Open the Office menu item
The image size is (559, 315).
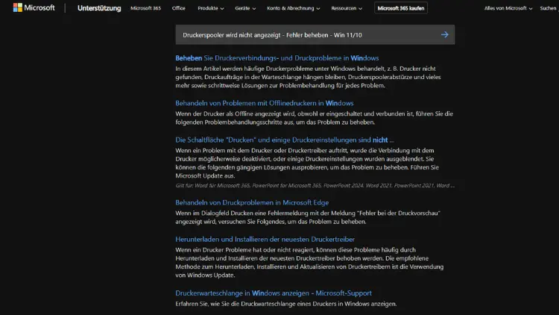point(178,8)
